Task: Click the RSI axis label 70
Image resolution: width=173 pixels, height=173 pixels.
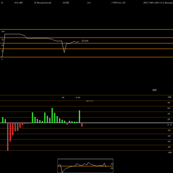Action: (x=2, y=40)
